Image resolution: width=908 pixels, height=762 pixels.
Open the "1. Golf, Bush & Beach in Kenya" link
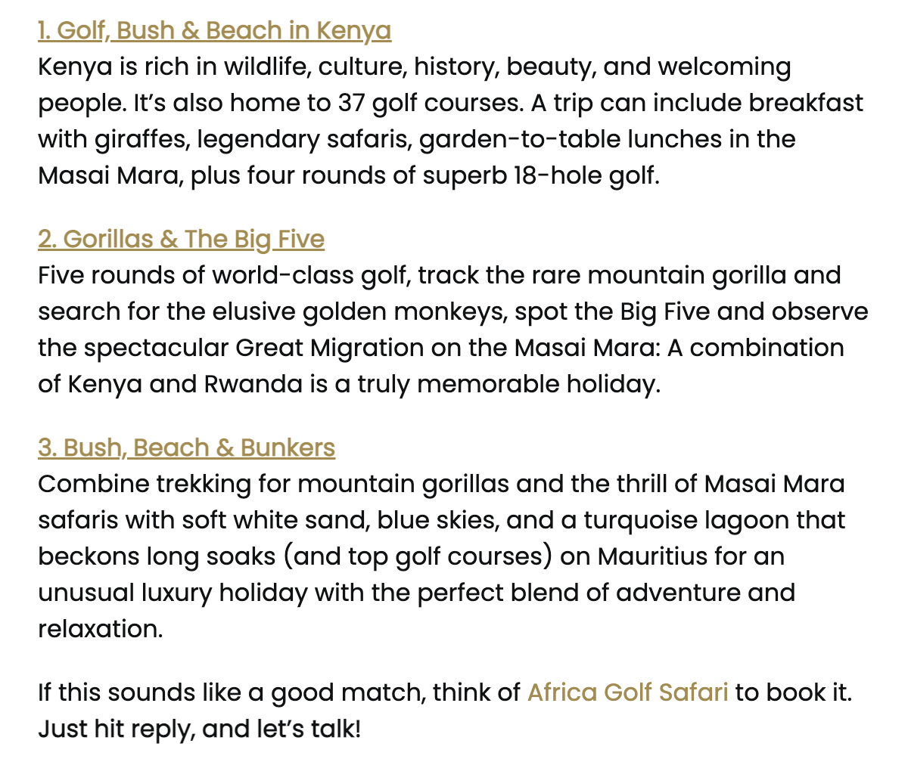(214, 31)
